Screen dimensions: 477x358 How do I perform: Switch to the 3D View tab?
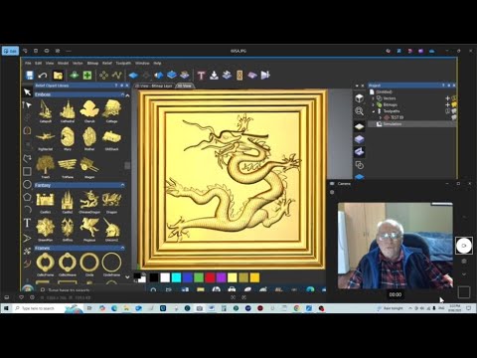184,86
